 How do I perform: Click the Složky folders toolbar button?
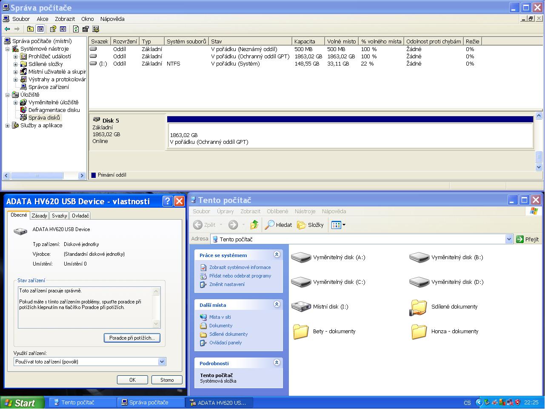point(311,225)
